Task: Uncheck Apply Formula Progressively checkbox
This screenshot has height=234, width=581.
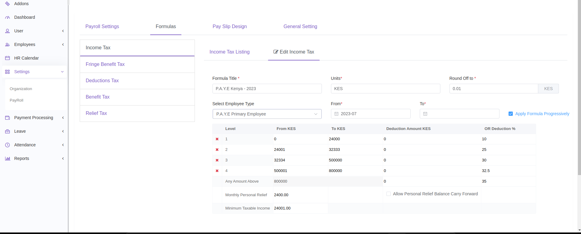Action: point(511,114)
